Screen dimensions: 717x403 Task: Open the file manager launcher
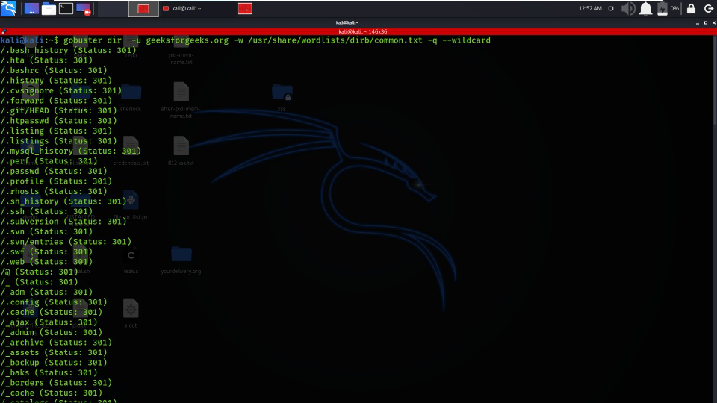(x=49, y=9)
